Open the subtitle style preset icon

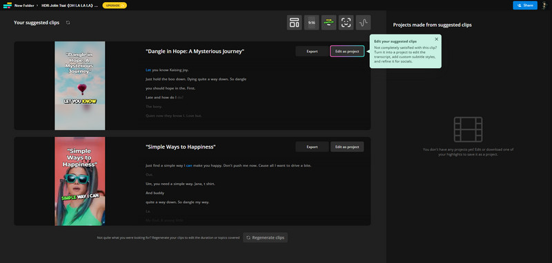(x=329, y=23)
